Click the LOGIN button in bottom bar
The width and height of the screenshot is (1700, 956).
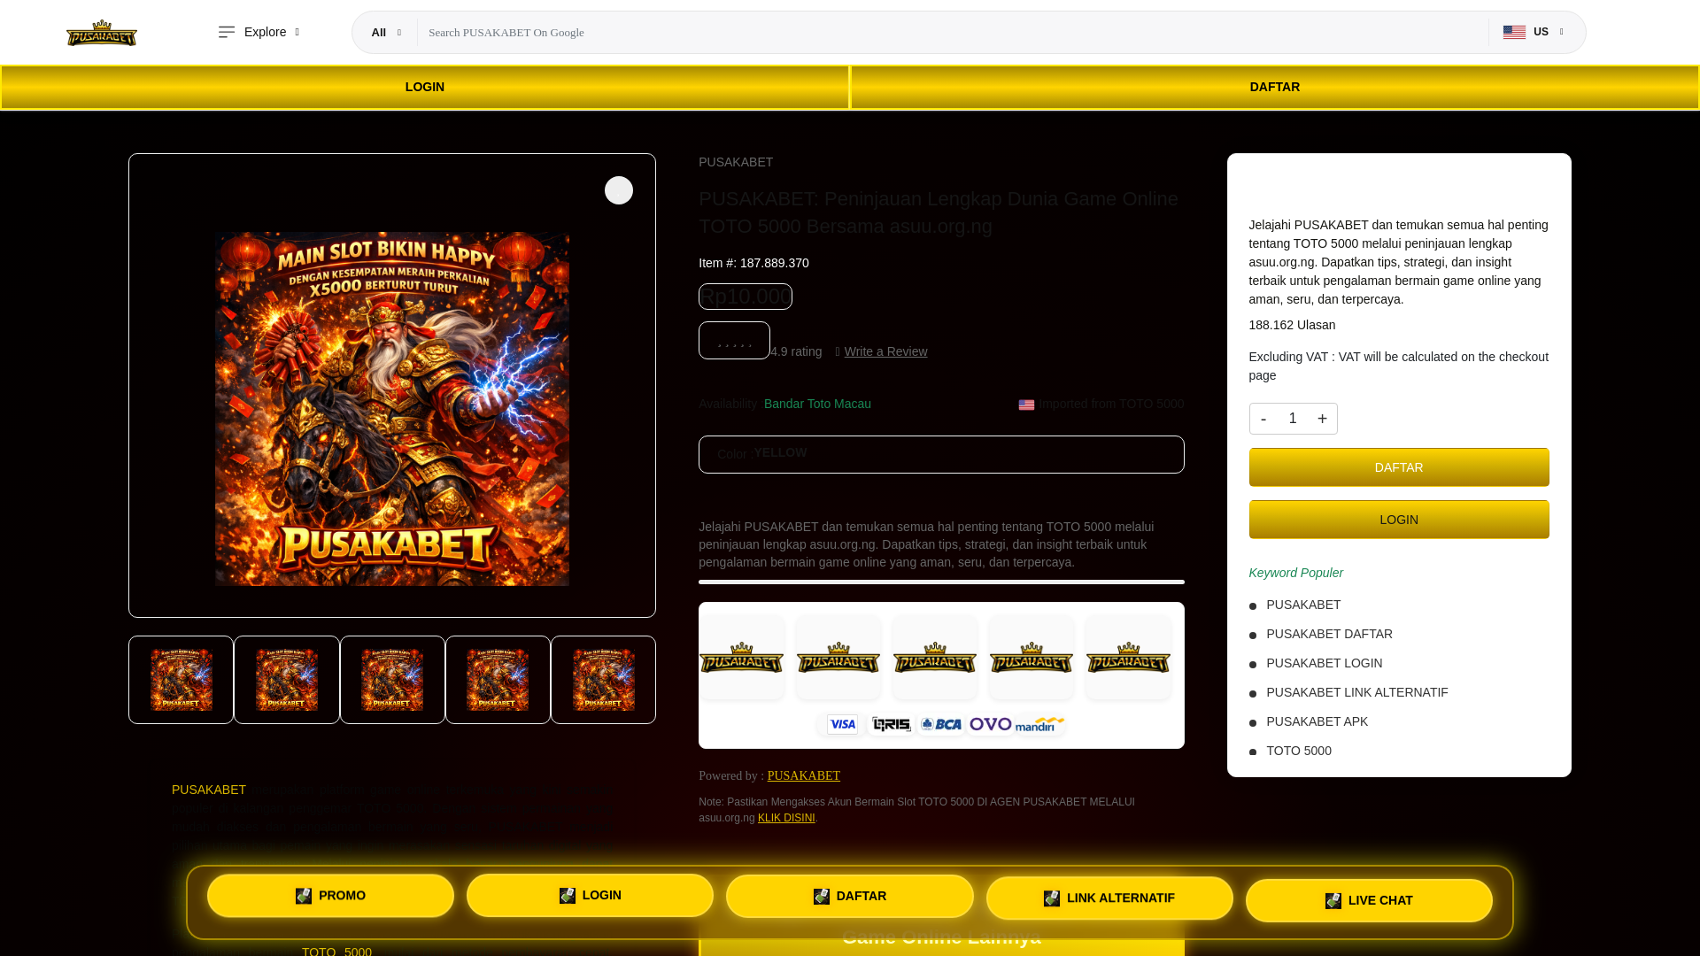click(x=590, y=896)
